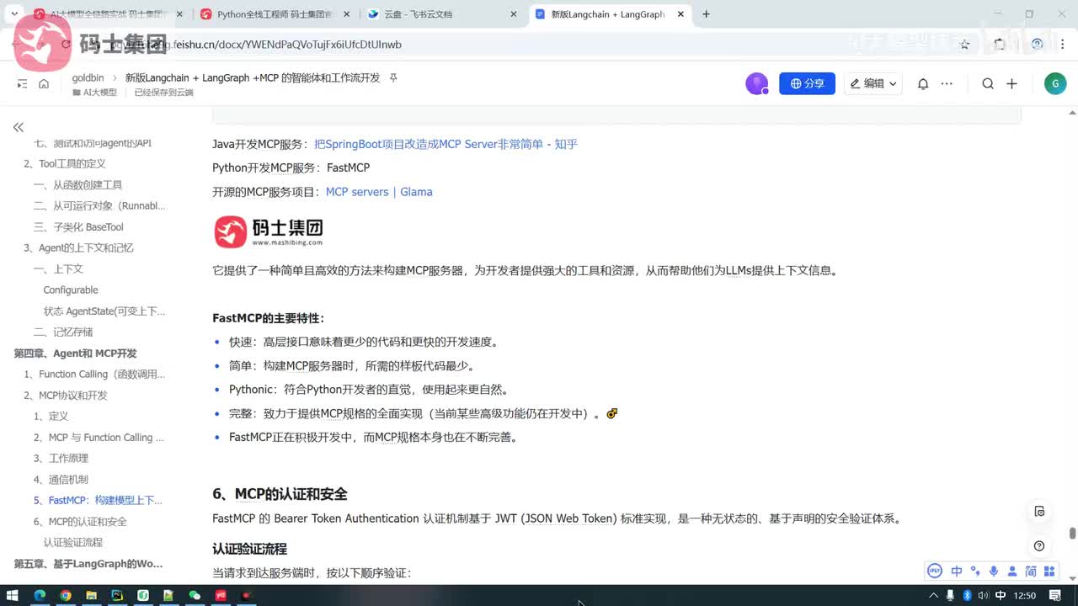Image resolution: width=1078 pixels, height=606 pixels.
Task: Close the 云盘 - 飞书云文档 tab
Action: pyautogui.click(x=514, y=14)
